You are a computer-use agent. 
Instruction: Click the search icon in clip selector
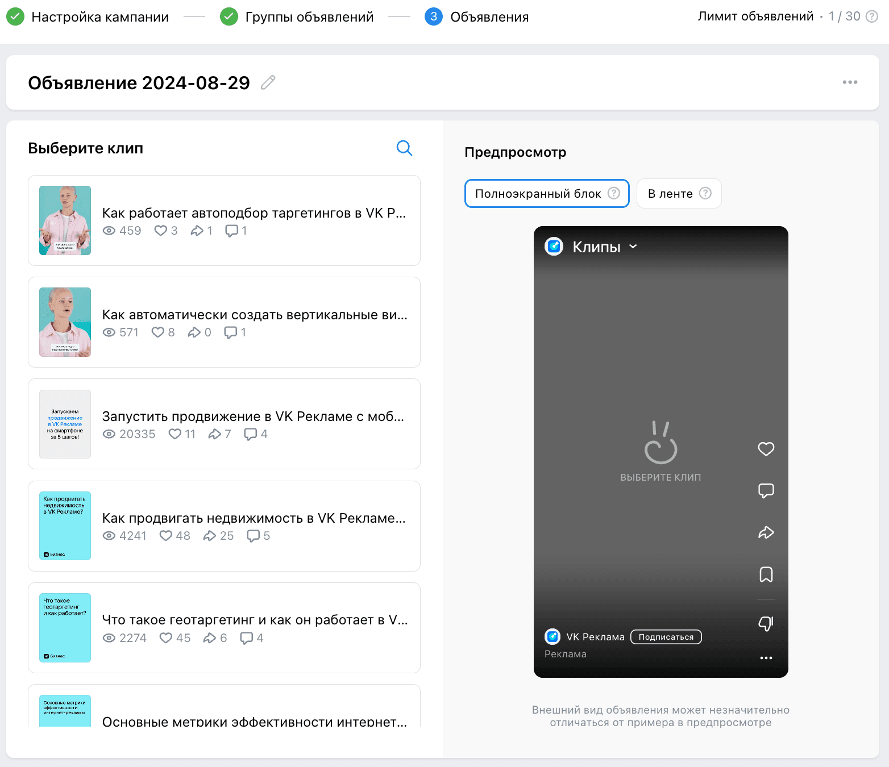[404, 148]
